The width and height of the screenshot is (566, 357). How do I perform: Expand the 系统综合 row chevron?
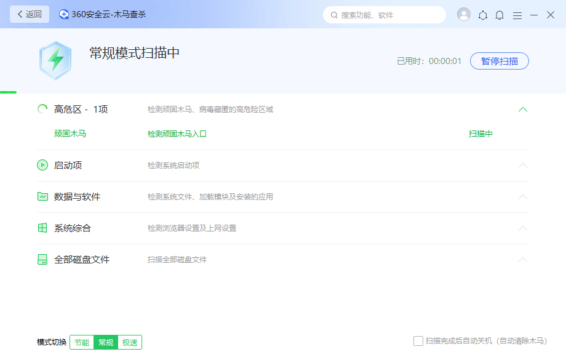523,228
